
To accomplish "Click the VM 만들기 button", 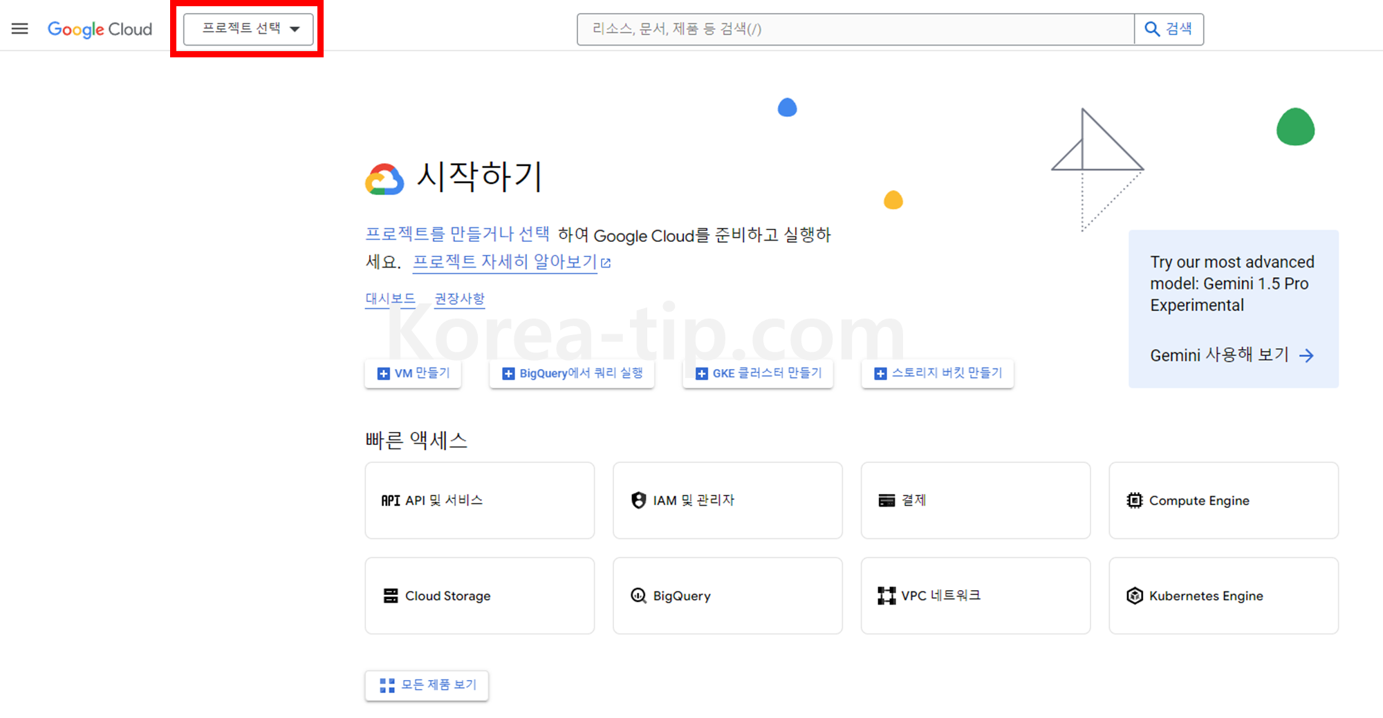I will (413, 373).
